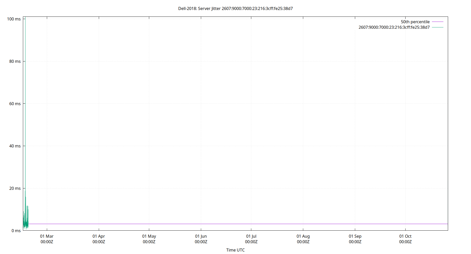This screenshot has height=254, width=471.
Task: Select the 01 Jun axis label
Action: [x=201, y=236]
